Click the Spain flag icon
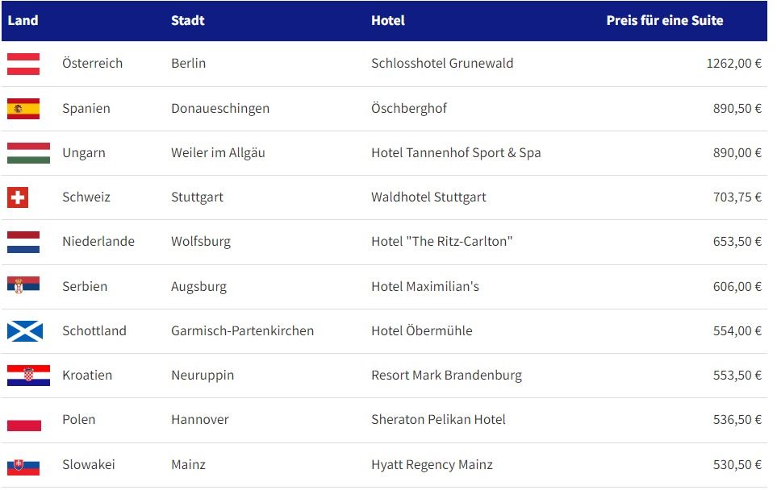 (x=23, y=109)
